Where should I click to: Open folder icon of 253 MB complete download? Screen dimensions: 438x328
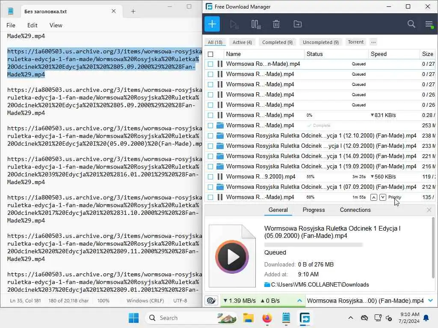pyautogui.click(x=220, y=126)
